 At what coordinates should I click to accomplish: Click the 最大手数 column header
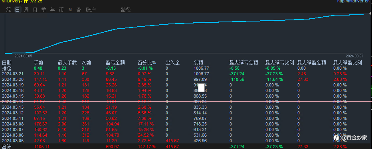67,63
